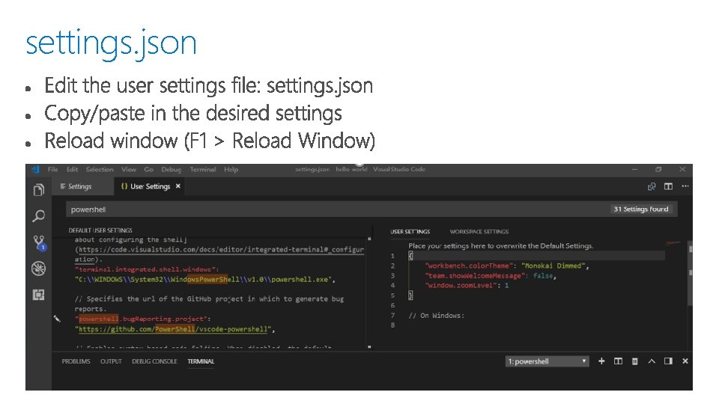719x404 pixels.
Task: Kill the terminal with trash icon
Action: [634, 361]
